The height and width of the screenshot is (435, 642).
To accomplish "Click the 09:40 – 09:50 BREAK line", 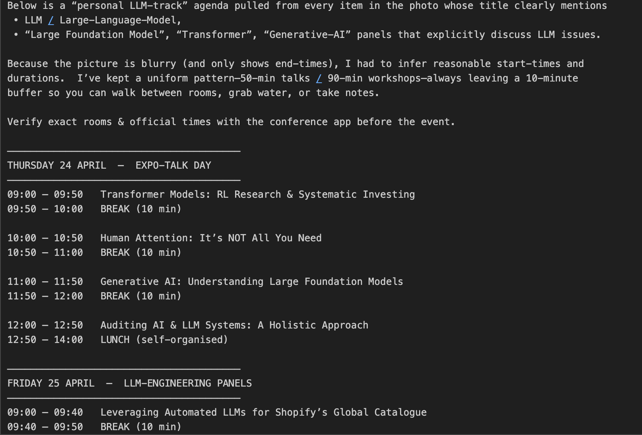I will click(94, 427).
